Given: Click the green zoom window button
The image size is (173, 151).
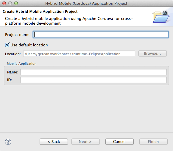Looking at the screenshot, I should pyautogui.click(x=16, y=3).
